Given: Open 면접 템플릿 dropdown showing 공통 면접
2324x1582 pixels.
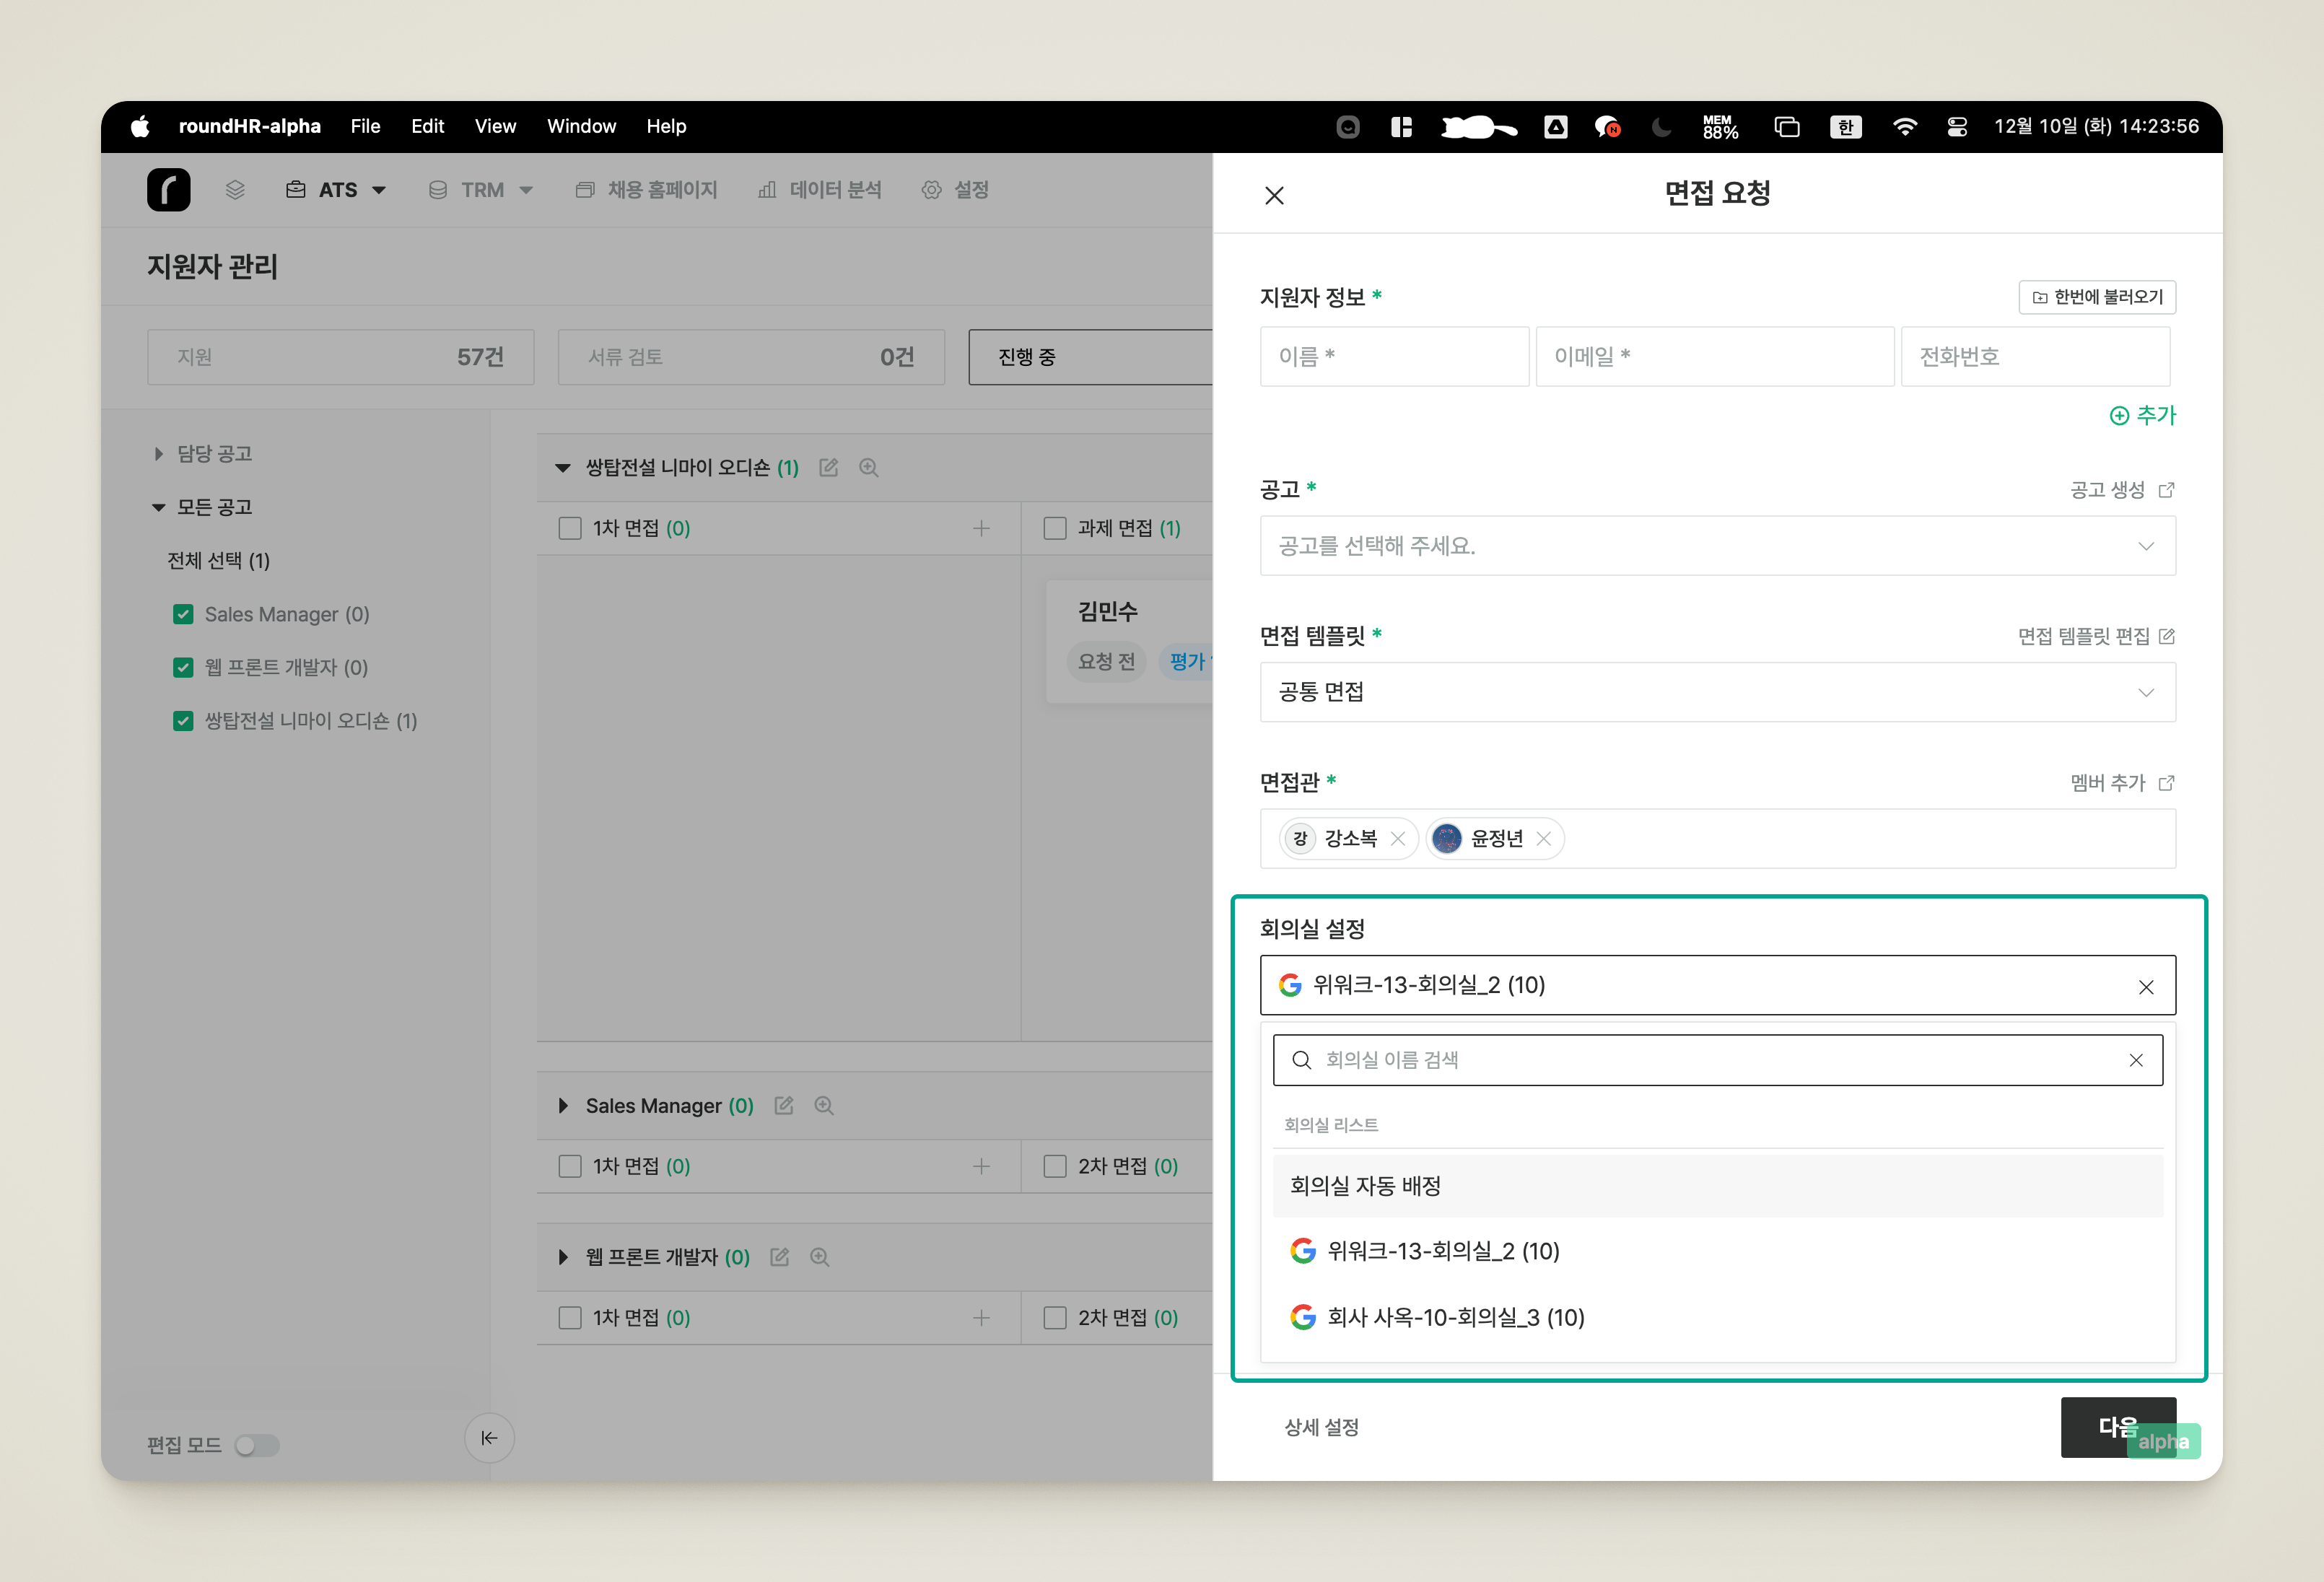Looking at the screenshot, I should tap(1717, 692).
